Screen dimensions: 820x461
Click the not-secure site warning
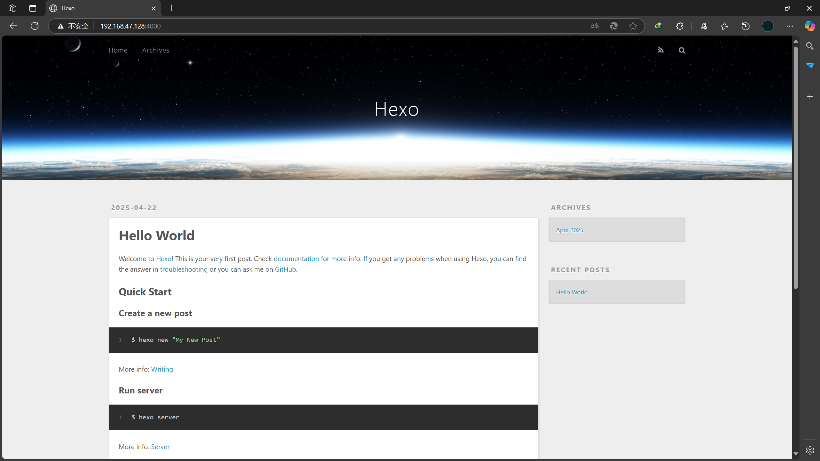point(73,26)
